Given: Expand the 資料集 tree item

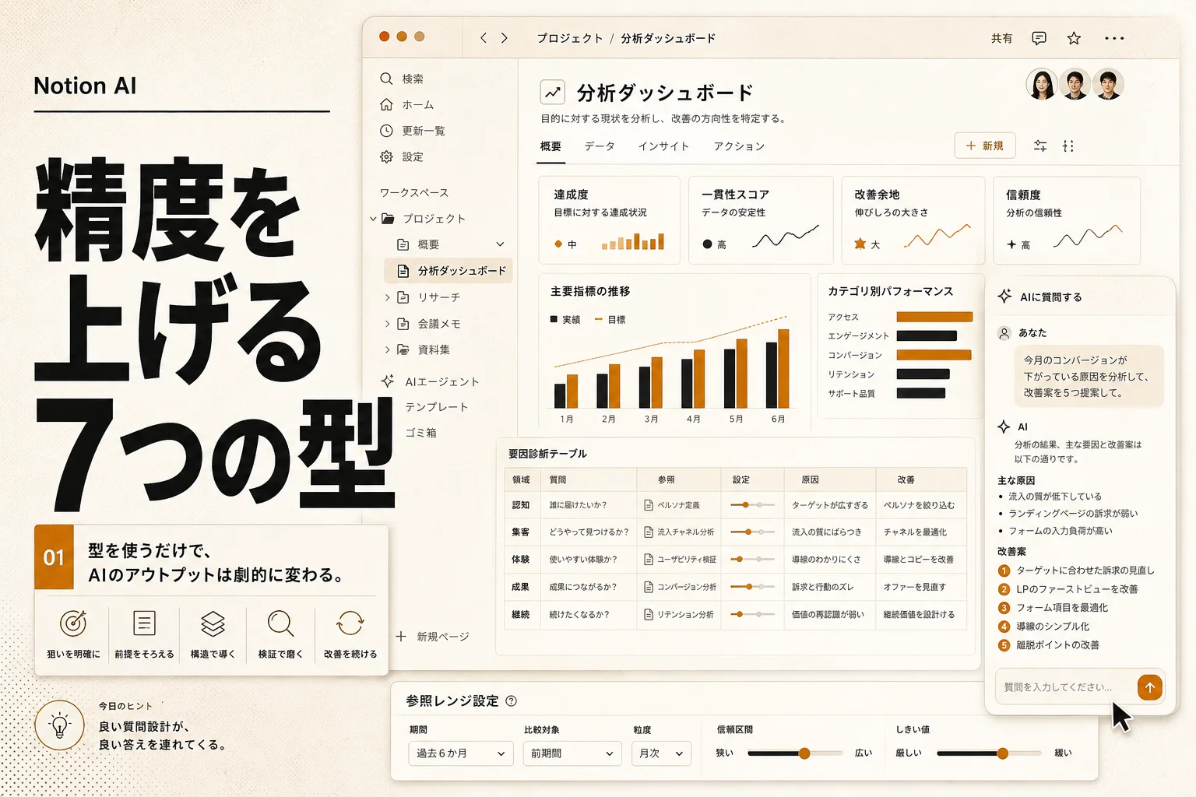Looking at the screenshot, I should 387,349.
